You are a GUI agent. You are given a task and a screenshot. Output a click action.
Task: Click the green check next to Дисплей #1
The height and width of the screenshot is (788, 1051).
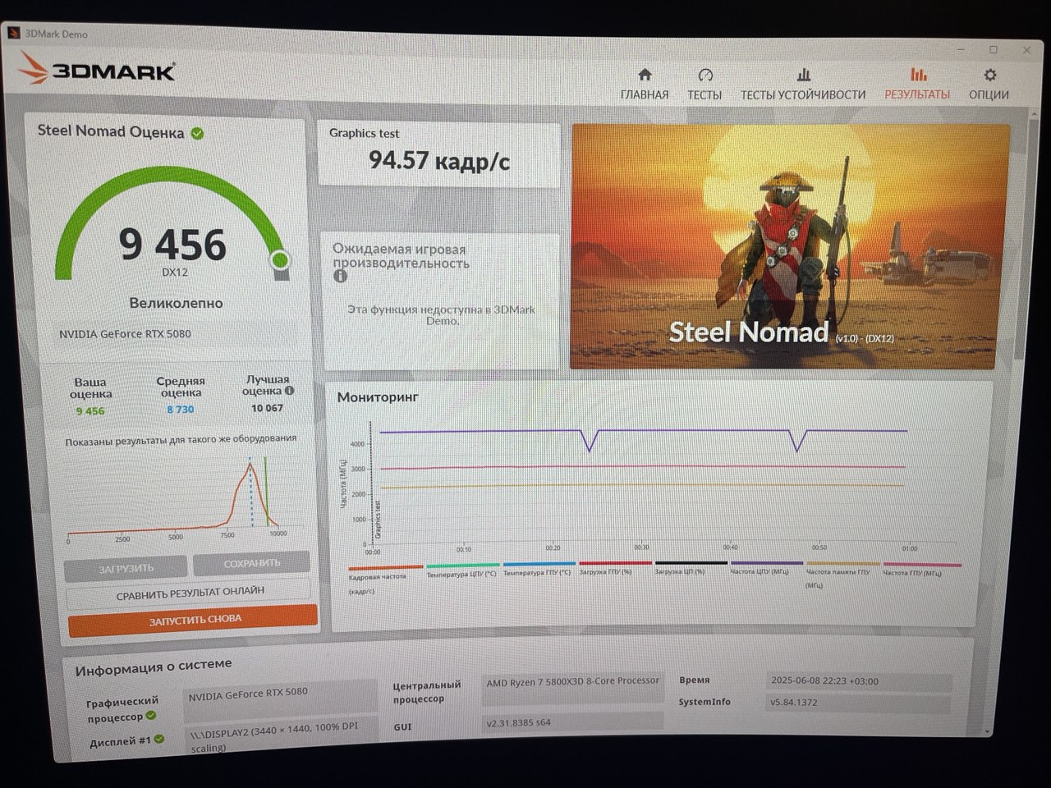click(159, 739)
